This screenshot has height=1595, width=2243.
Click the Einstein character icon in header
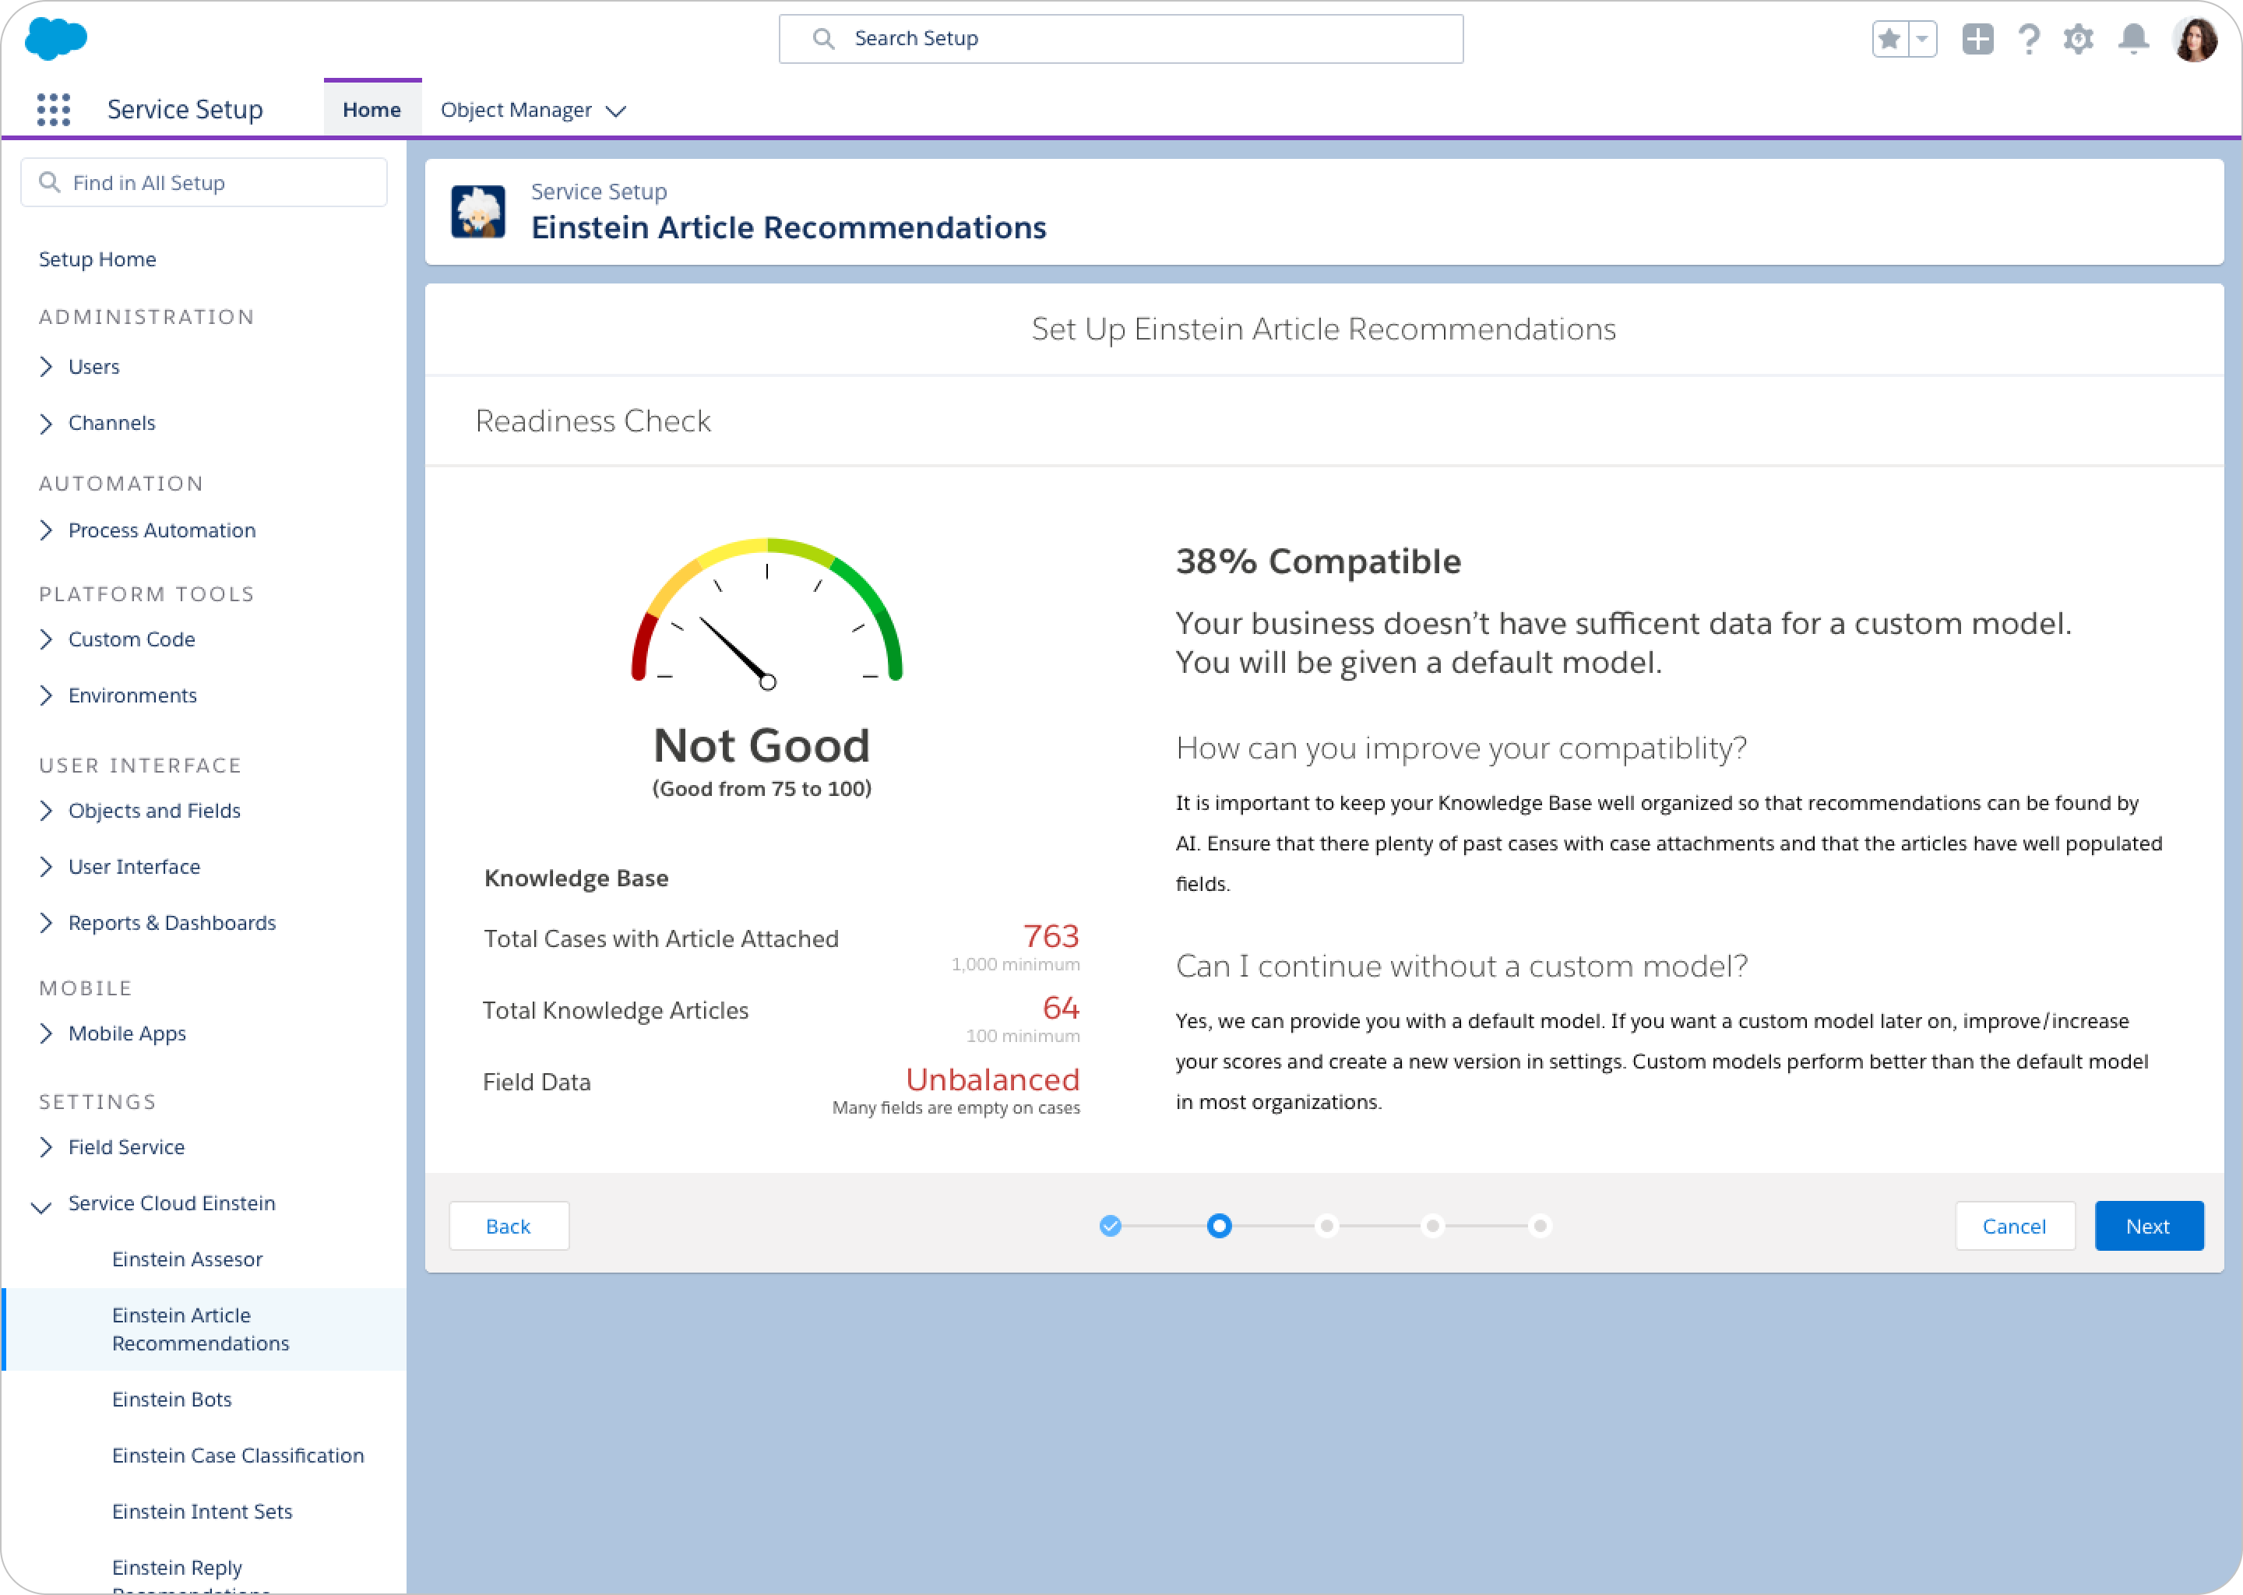(x=478, y=211)
